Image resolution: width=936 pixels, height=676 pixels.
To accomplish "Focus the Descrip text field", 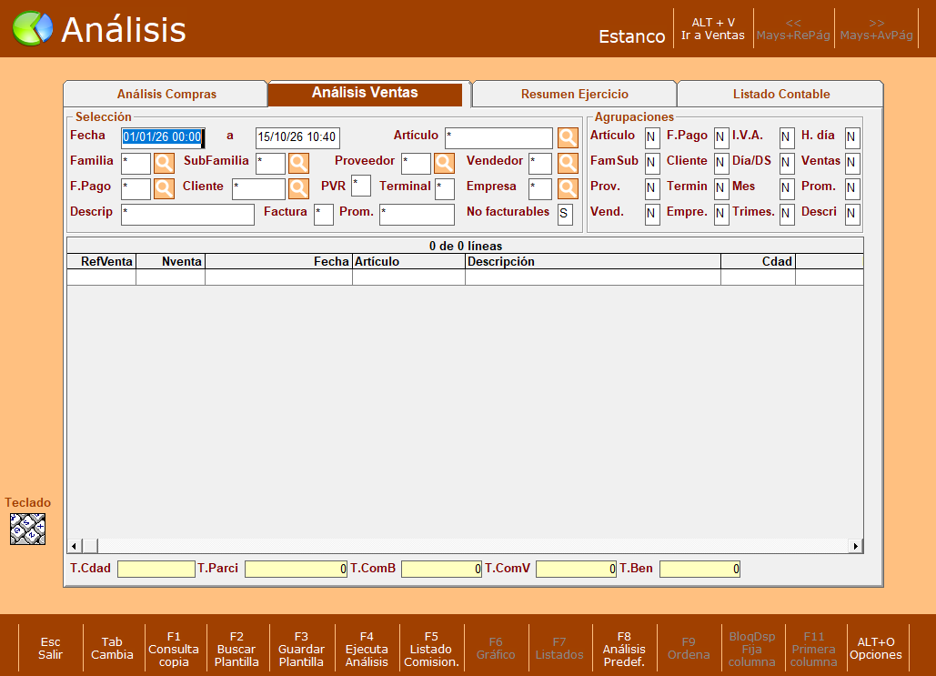I will 187,215.
